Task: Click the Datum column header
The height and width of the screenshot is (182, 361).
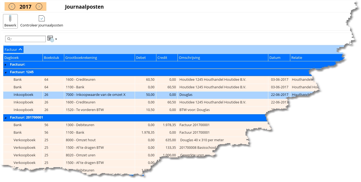Action: pos(279,58)
